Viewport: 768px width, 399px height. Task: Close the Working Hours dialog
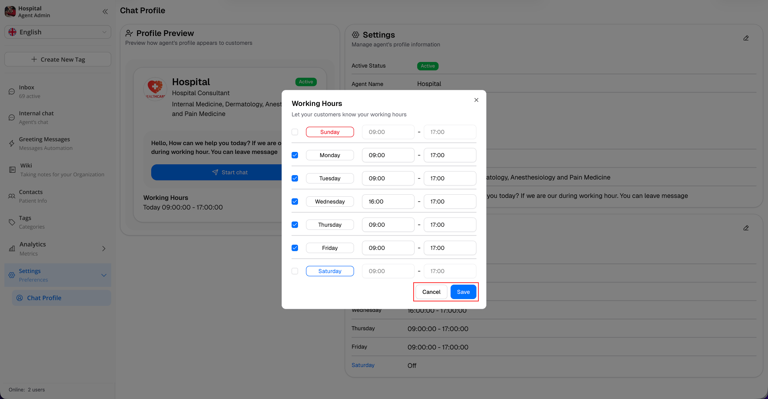476,100
